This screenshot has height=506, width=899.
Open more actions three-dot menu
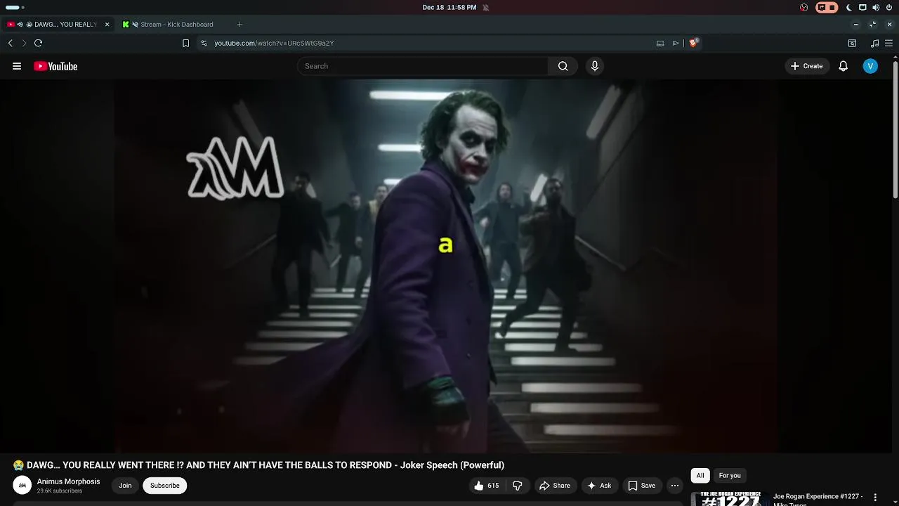point(675,486)
